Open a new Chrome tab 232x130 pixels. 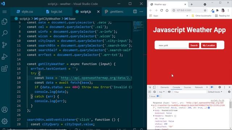(x=192, y=4)
